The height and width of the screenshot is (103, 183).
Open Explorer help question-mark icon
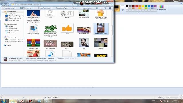click(110, 8)
